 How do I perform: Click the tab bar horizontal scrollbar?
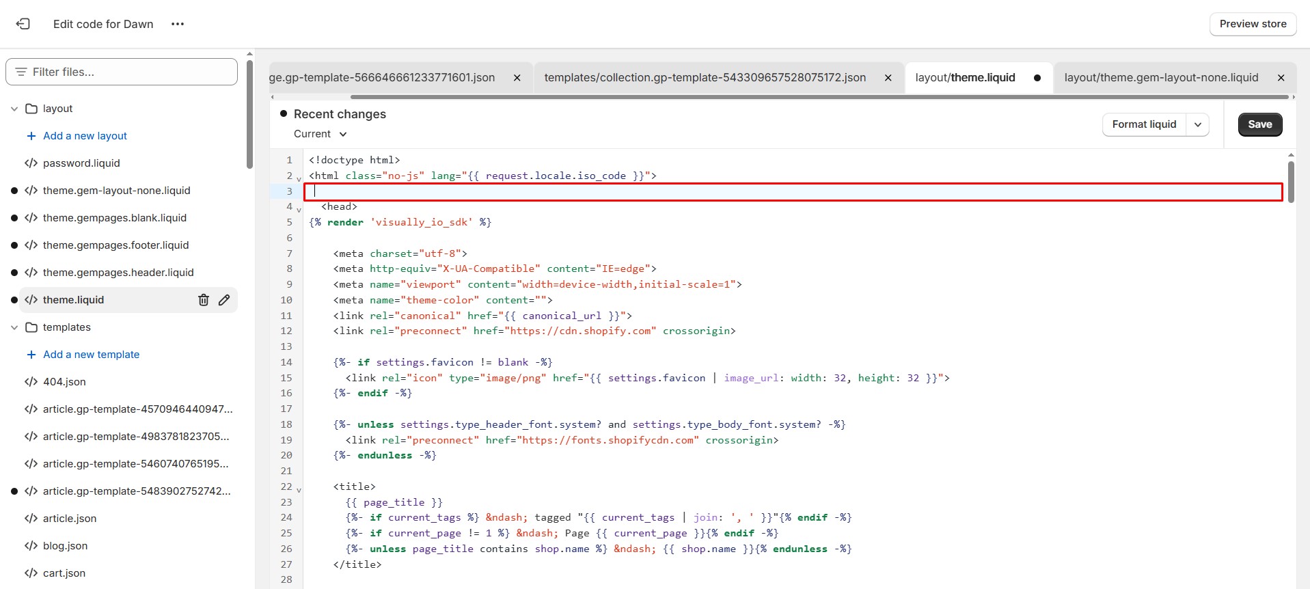tap(819, 97)
